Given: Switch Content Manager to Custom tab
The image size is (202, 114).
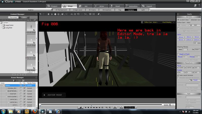Looking at the screenshot, I should click(24, 17).
